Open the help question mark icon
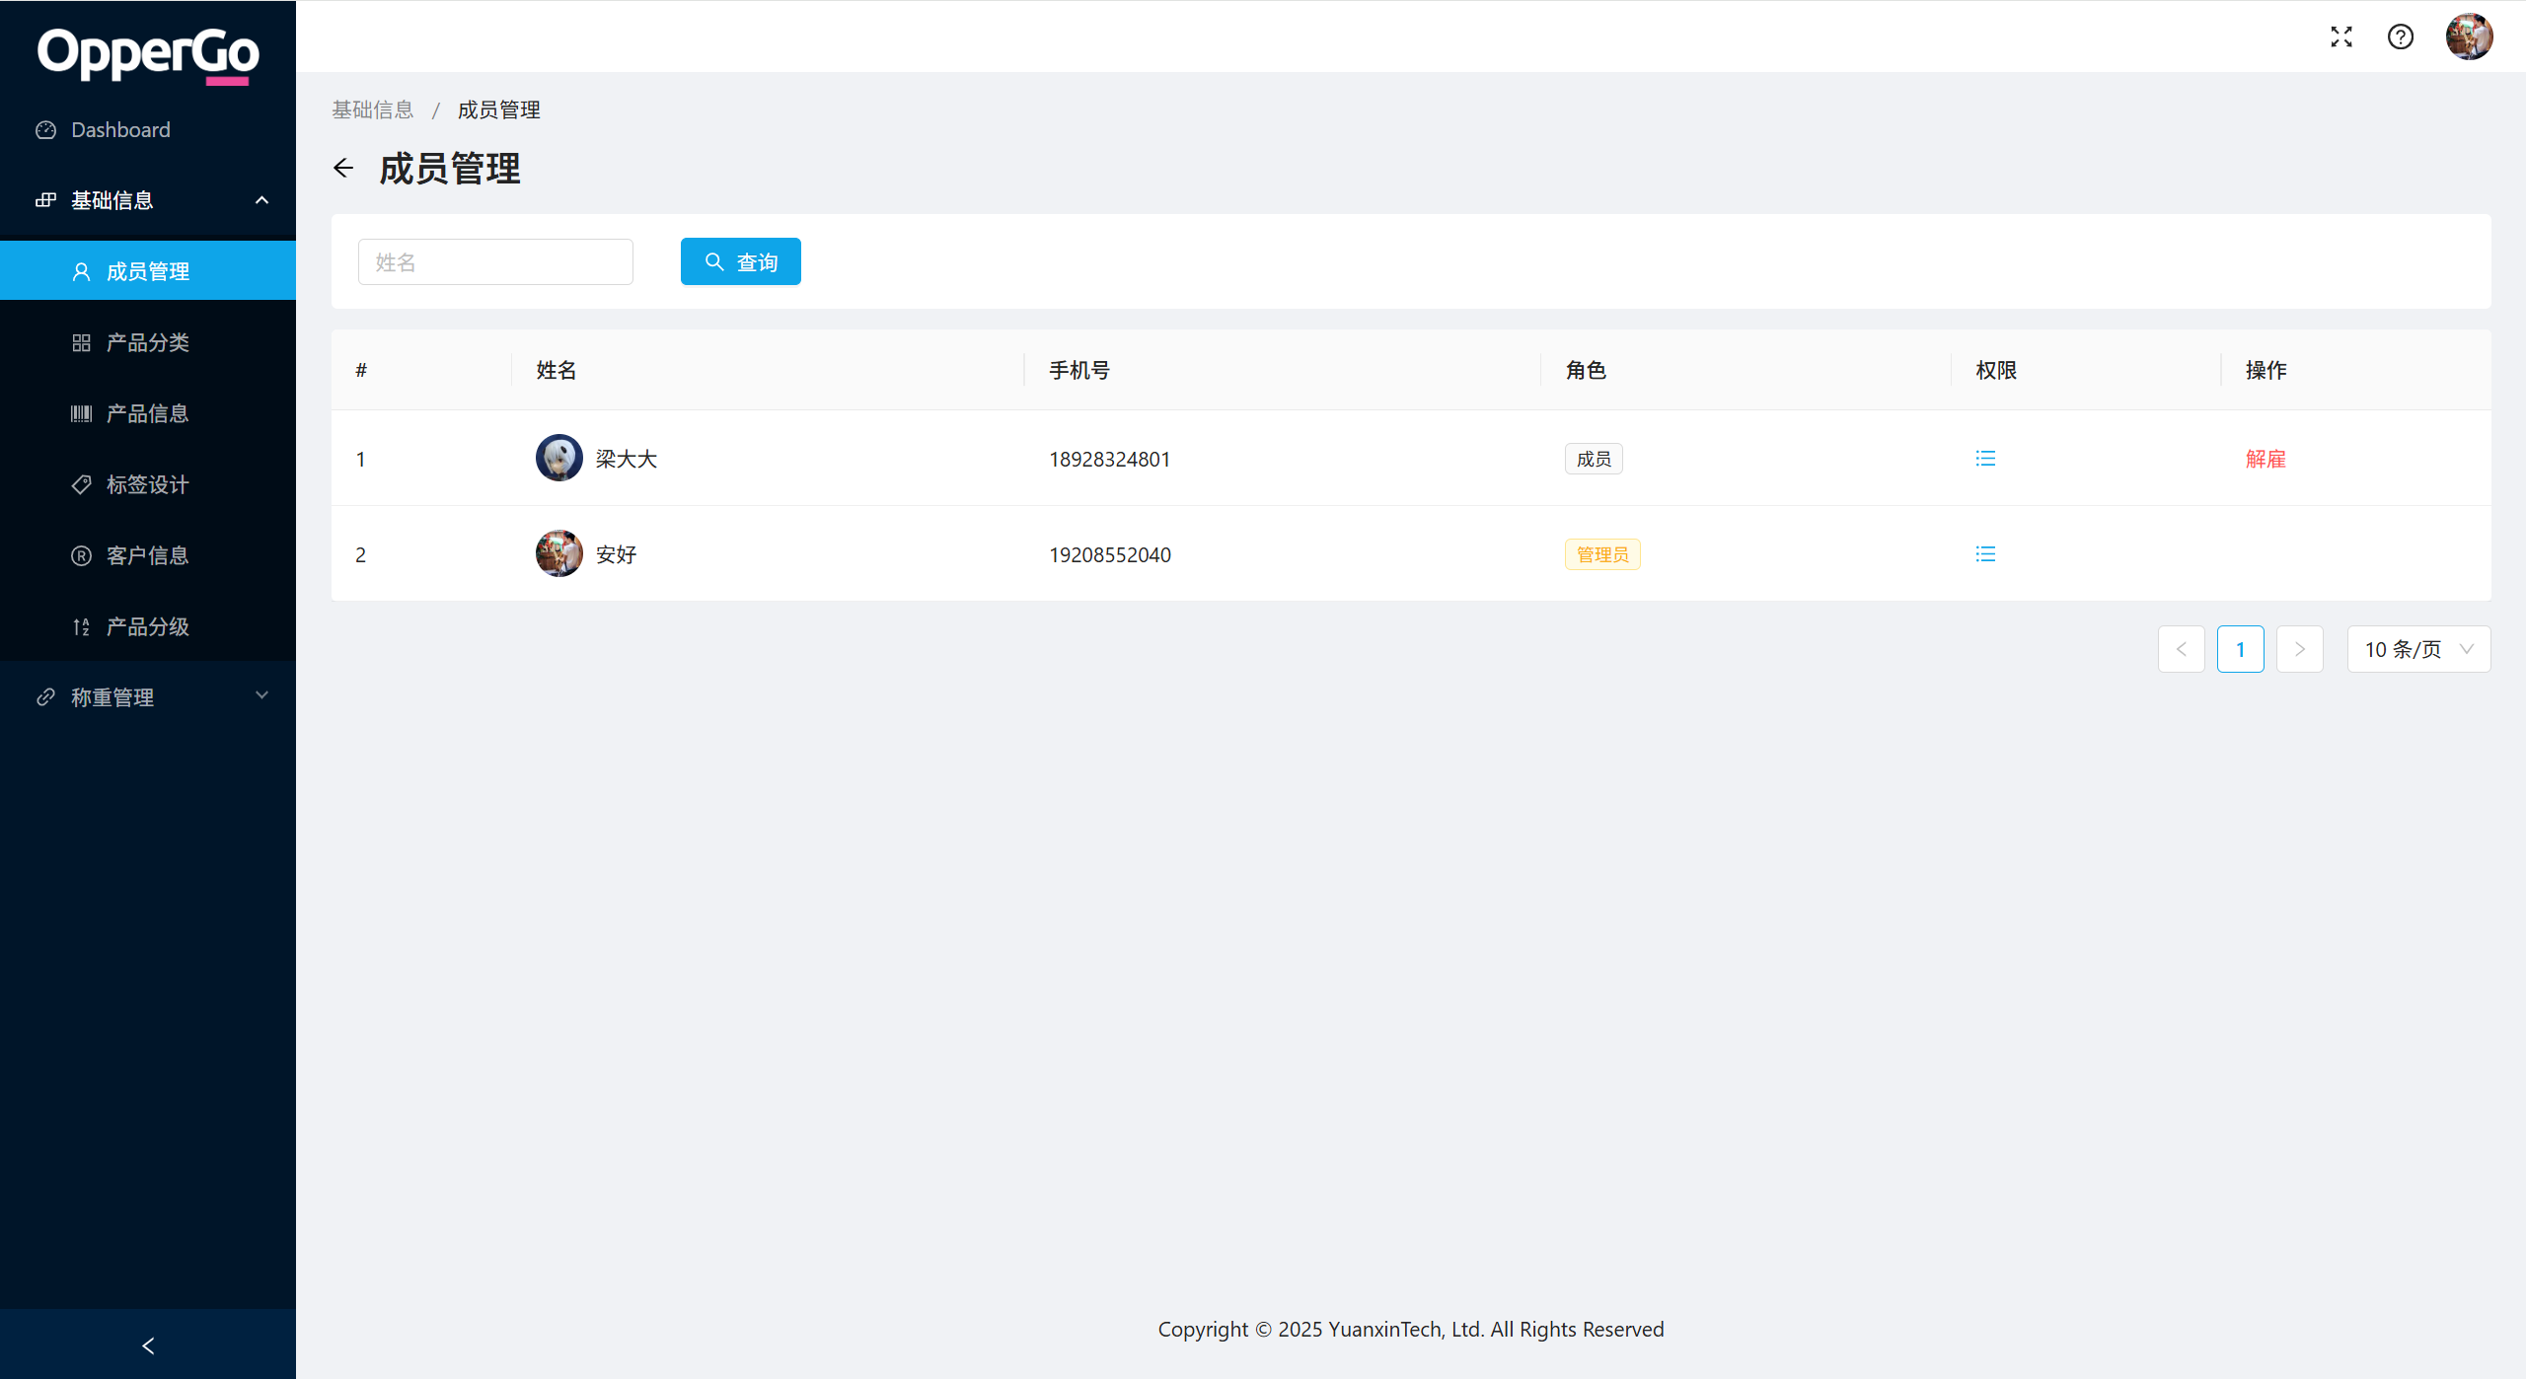 pyautogui.click(x=2401, y=36)
